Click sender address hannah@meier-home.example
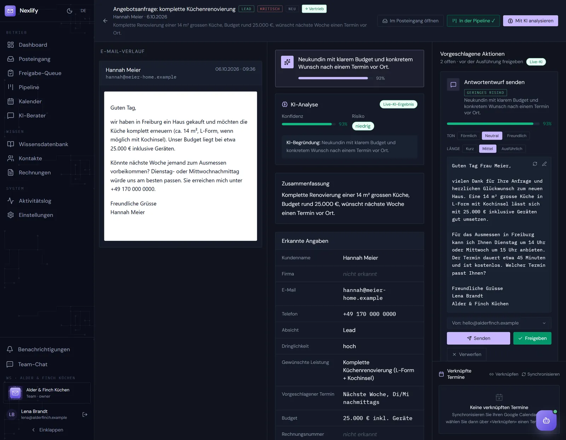Viewport: 566px width, 440px height. [x=141, y=77]
